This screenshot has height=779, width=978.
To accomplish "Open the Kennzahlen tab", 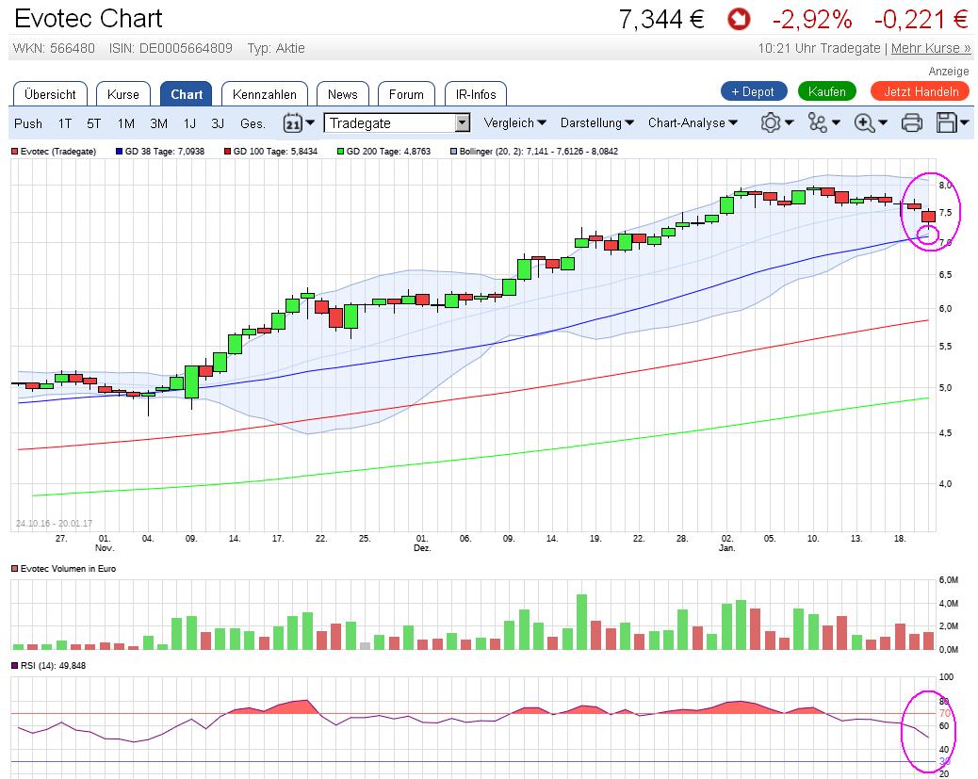I will click(265, 94).
